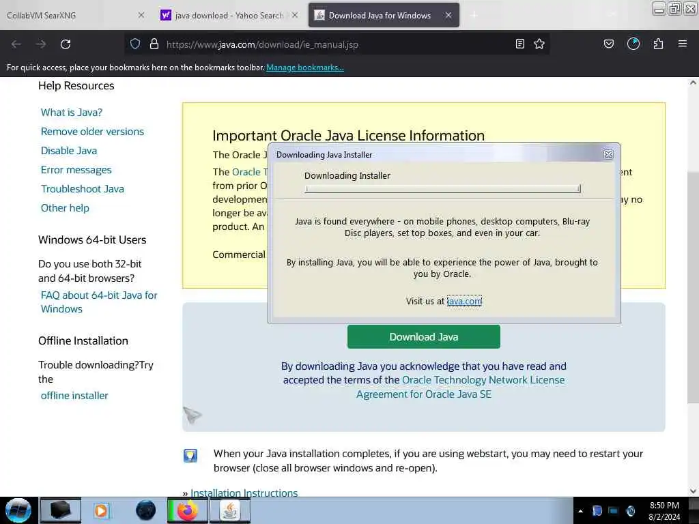Click the scrollbar up arrow
699x524 pixels.
point(693,83)
